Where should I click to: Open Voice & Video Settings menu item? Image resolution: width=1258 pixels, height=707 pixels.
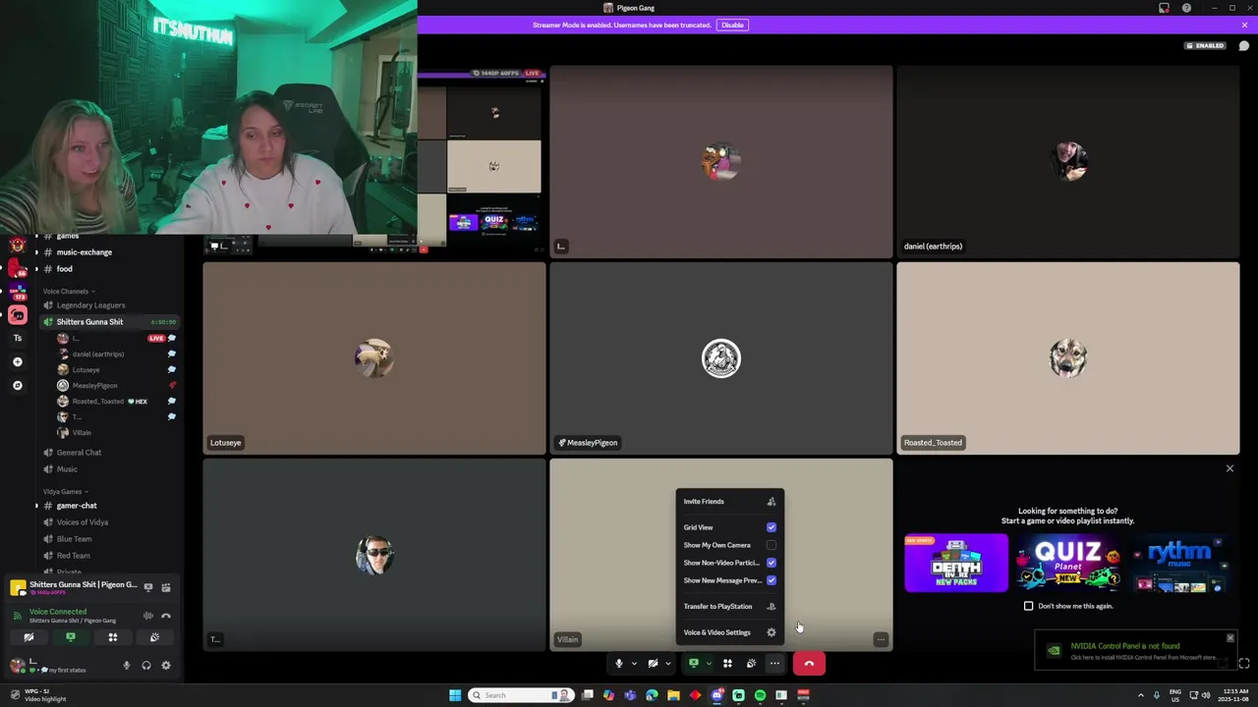click(x=729, y=632)
